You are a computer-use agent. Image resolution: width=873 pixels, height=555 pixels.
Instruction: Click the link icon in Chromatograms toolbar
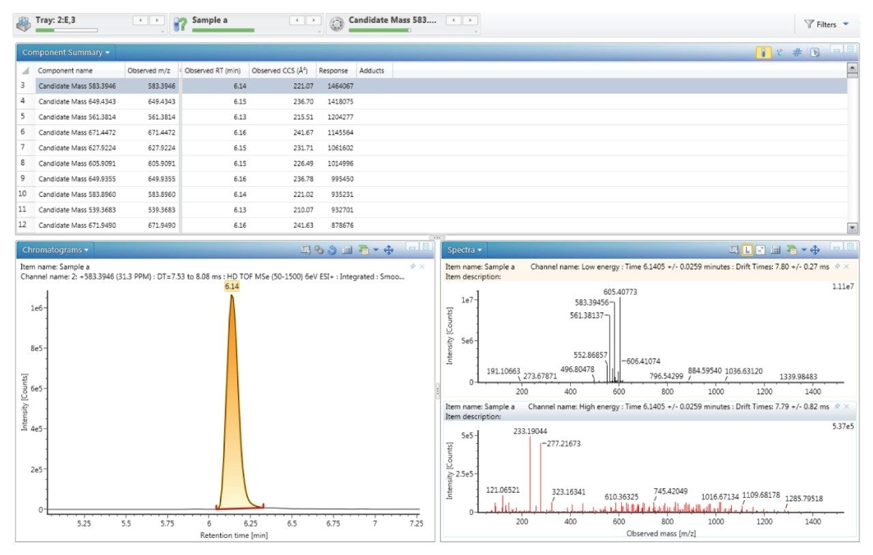pos(319,250)
